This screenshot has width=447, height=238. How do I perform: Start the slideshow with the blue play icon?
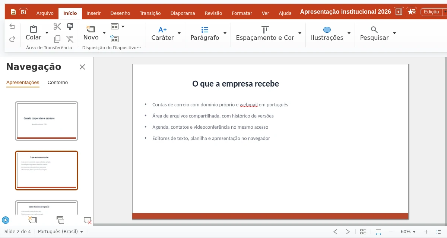click(x=6, y=220)
